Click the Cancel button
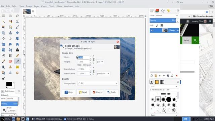 coord(97,92)
